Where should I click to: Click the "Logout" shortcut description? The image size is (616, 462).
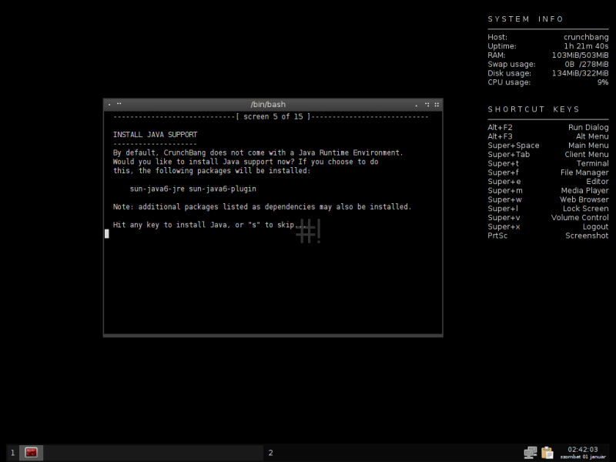[595, 226]
